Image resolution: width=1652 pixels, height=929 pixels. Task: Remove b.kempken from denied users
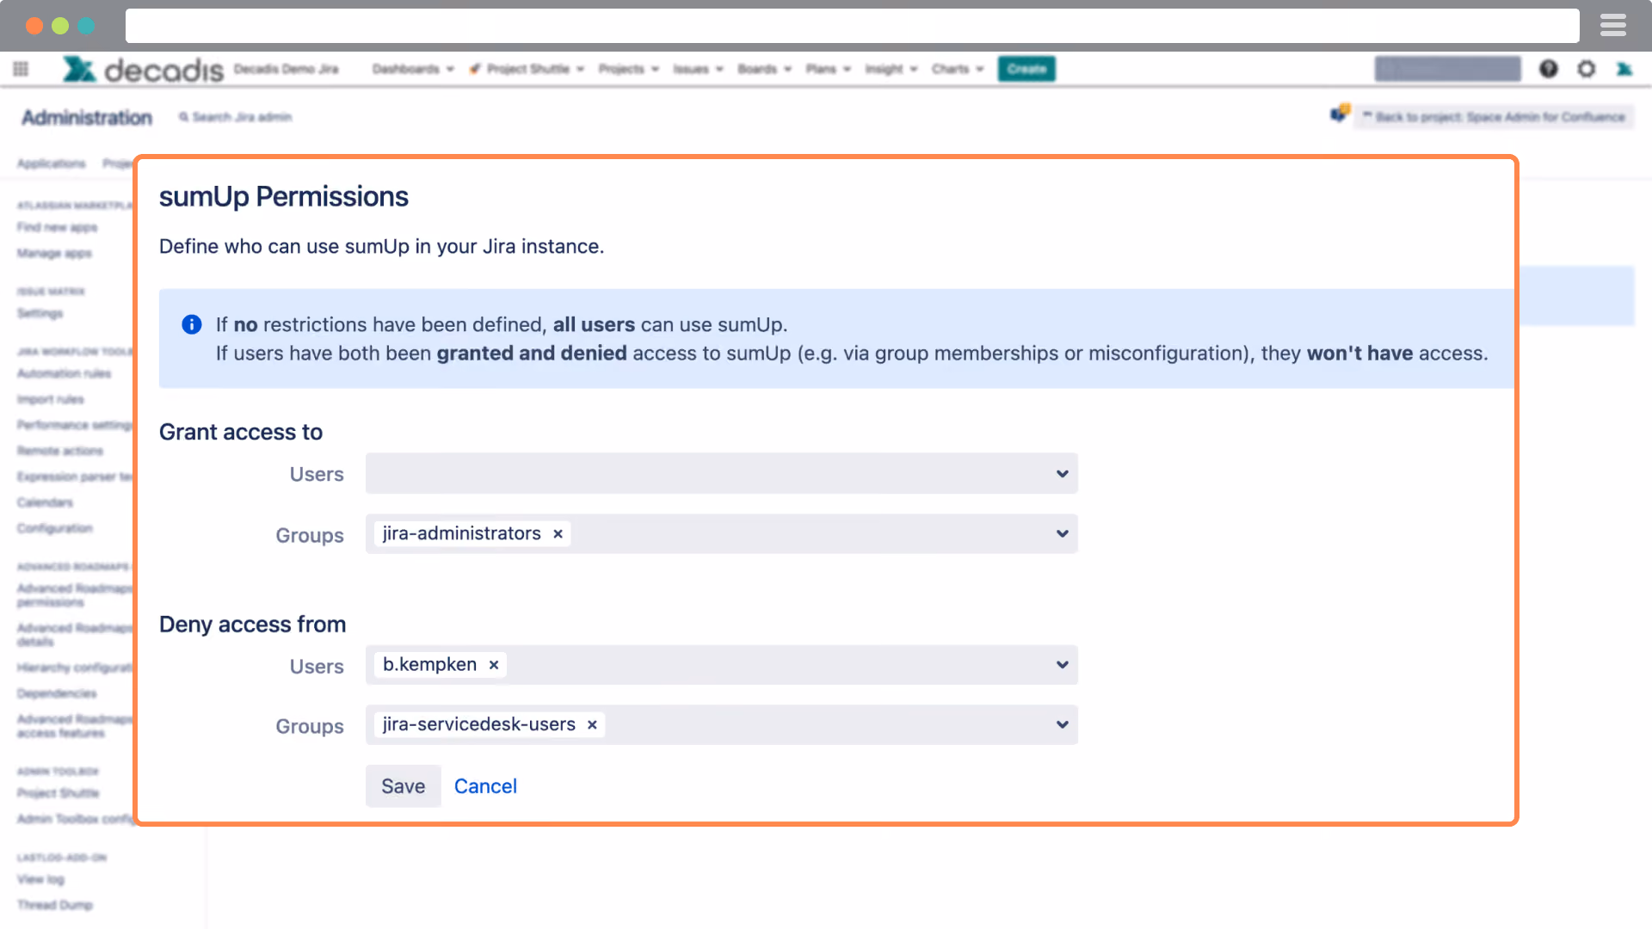coord(494,665)
